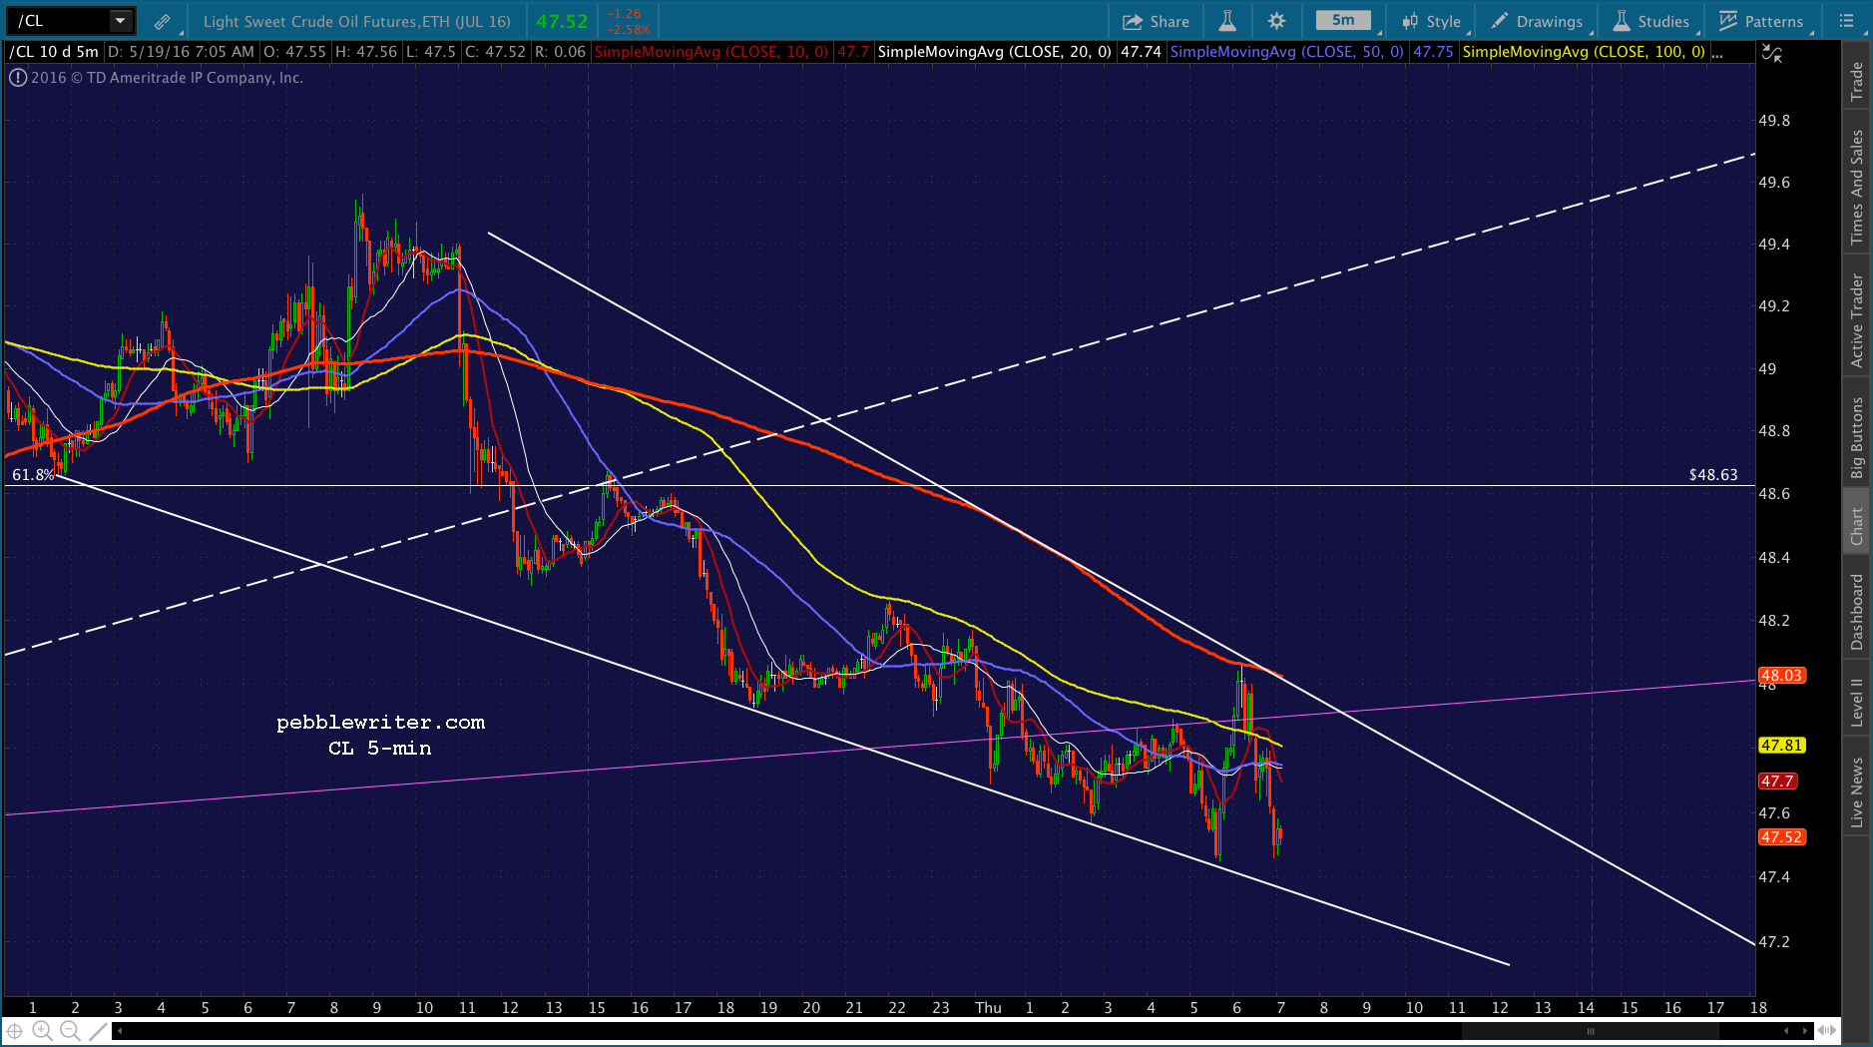Toggle the Times And Sales side panel
The width and height of the screenshot is (1873, 1047).
point(1857,187)
